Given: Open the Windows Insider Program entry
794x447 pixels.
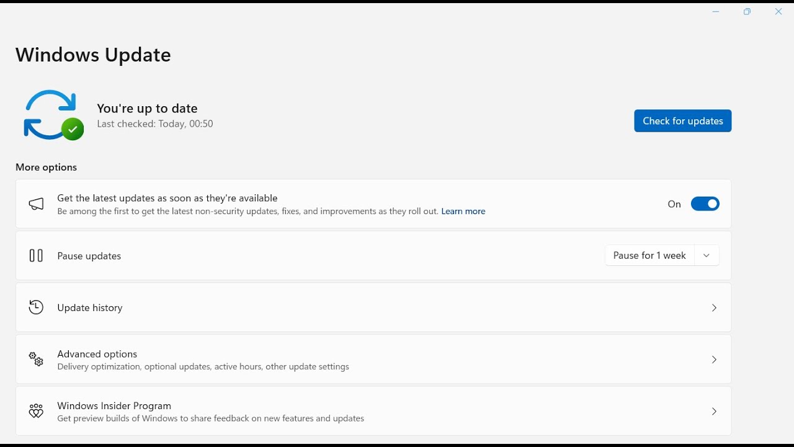Looking at the screenshot, I should 114,405.
